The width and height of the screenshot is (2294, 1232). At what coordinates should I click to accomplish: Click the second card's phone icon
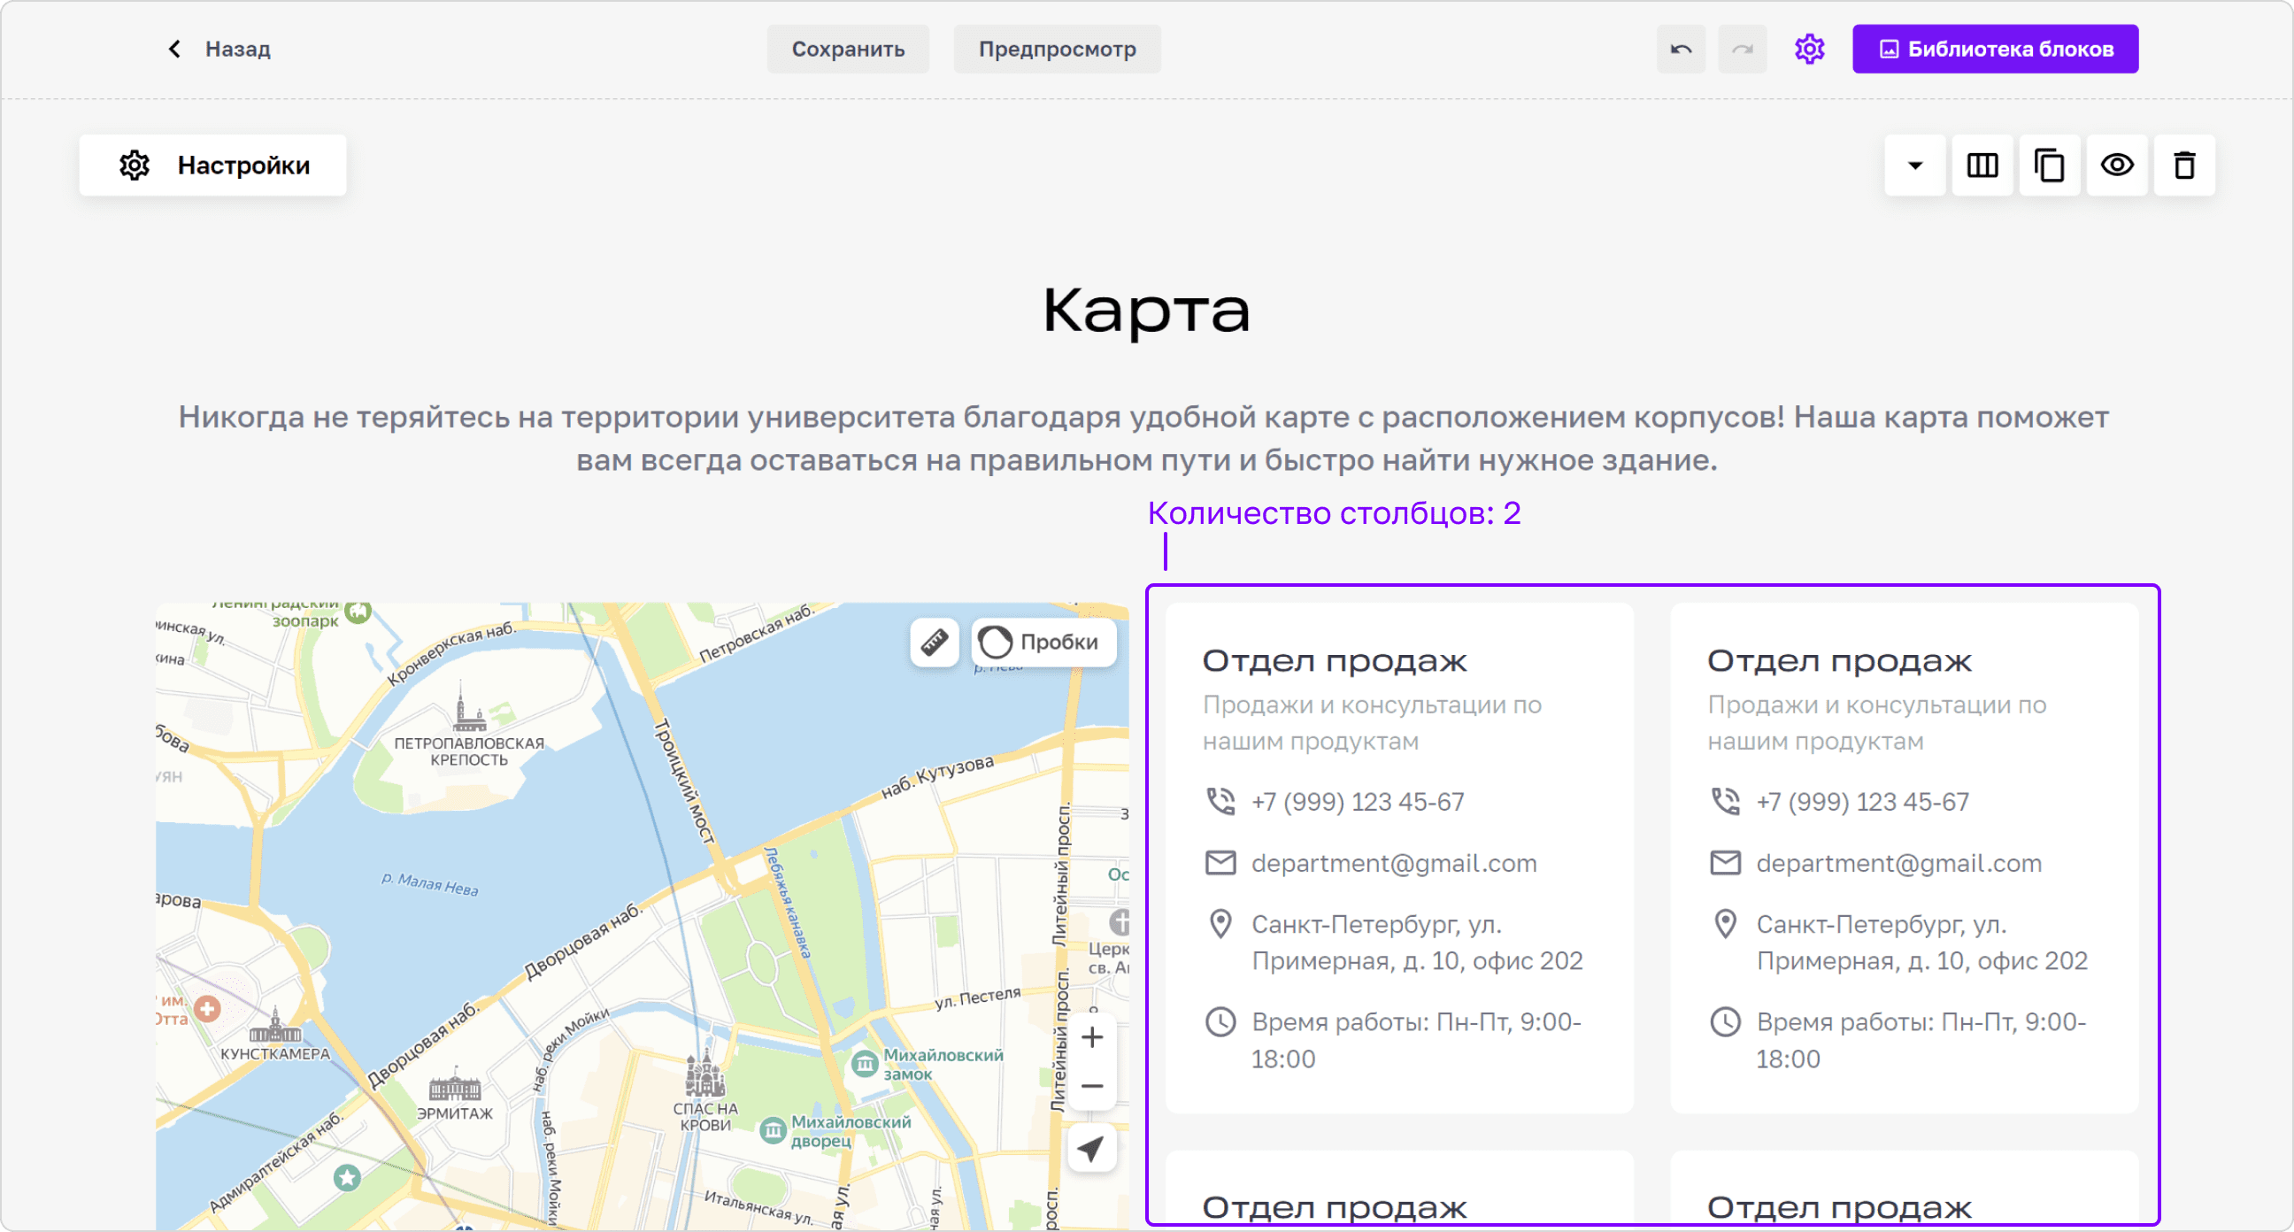click(1725, 801)
